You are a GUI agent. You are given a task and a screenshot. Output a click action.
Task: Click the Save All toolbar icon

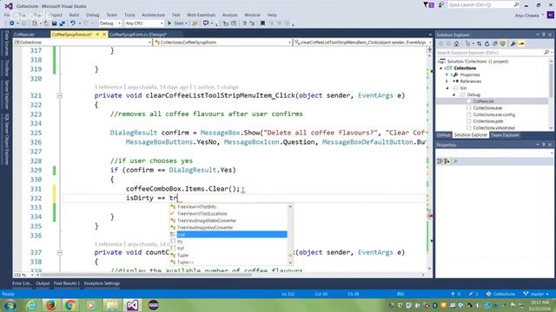pyautogui.click(x=62, y=23)
